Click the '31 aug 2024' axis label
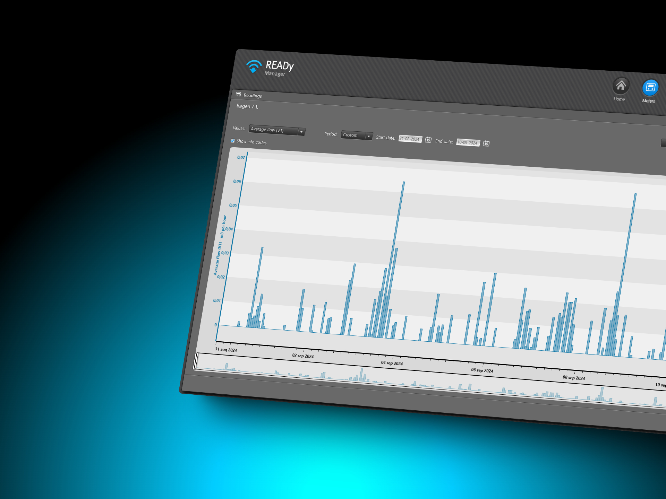The image size is (666, 499). point(226,350)
